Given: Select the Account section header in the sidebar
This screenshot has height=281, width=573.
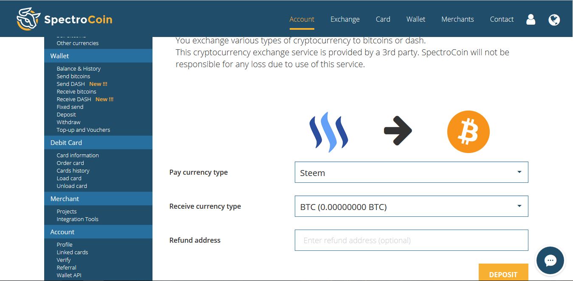Looking at the screenshot, I should pos(98,232).
